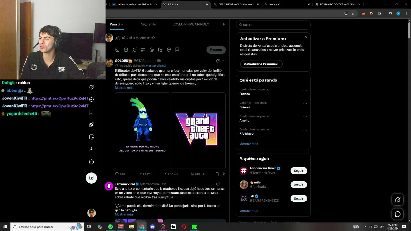
Task: Open Grok enhance in the composer toolbar
Action: pyautogui.click(x=135, y=50)
